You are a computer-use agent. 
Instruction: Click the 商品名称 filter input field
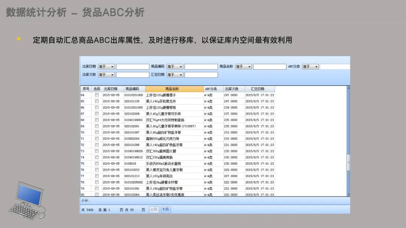[270, 67]
